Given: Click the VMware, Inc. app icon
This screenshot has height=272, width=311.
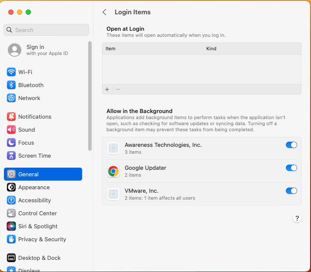Looking at the screenshot, I should click(113, 194).
